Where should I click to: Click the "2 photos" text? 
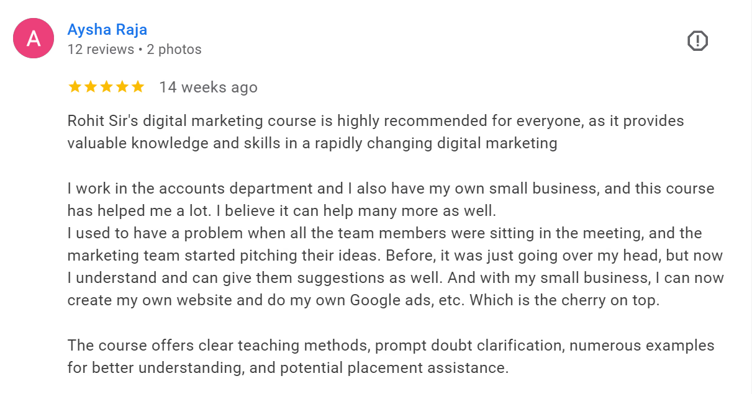174,50
